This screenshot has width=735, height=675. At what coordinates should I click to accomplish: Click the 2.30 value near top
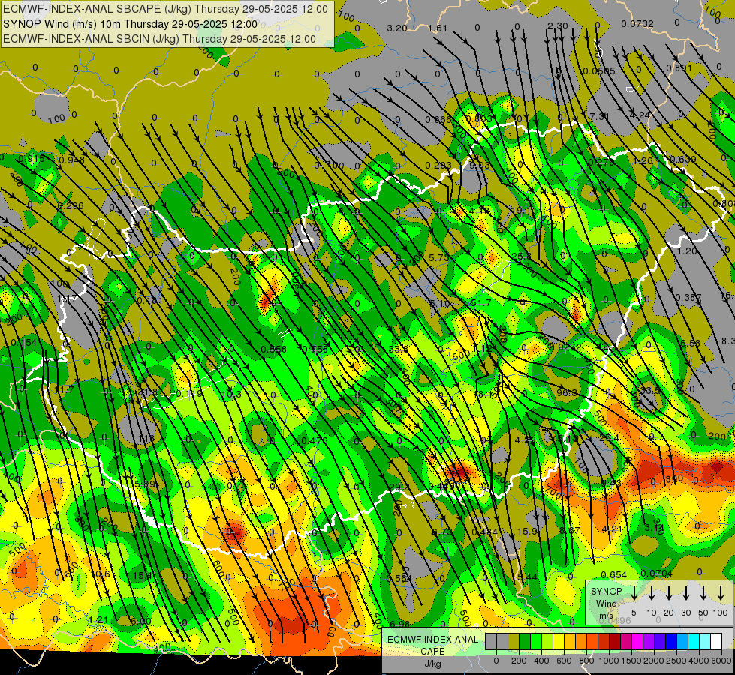pos(557,25)
